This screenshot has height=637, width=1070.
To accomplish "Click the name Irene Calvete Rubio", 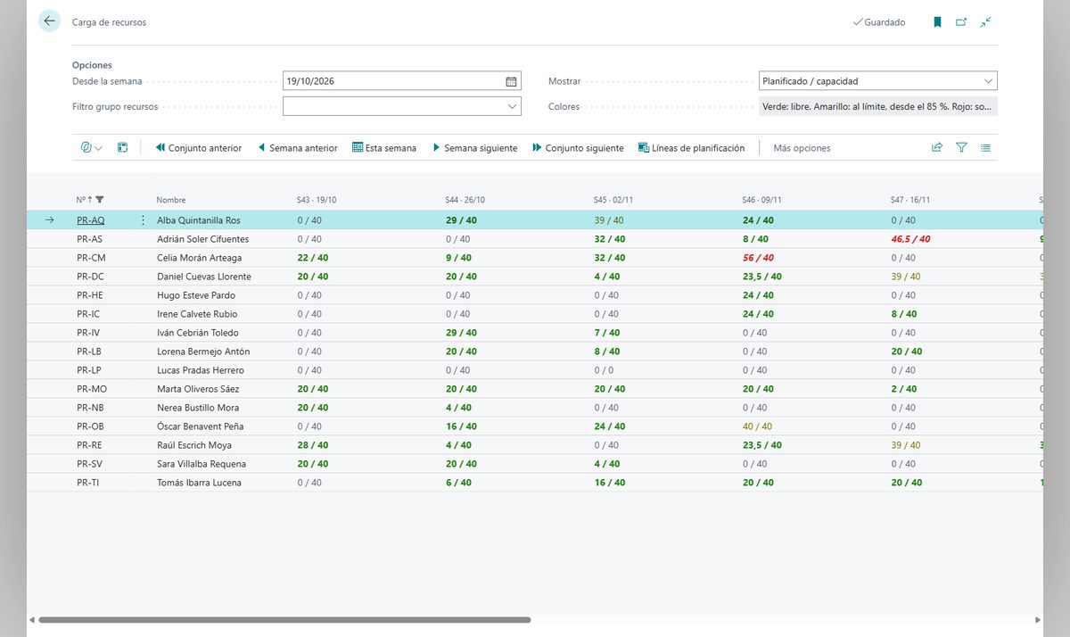I will tap(197, 314).
